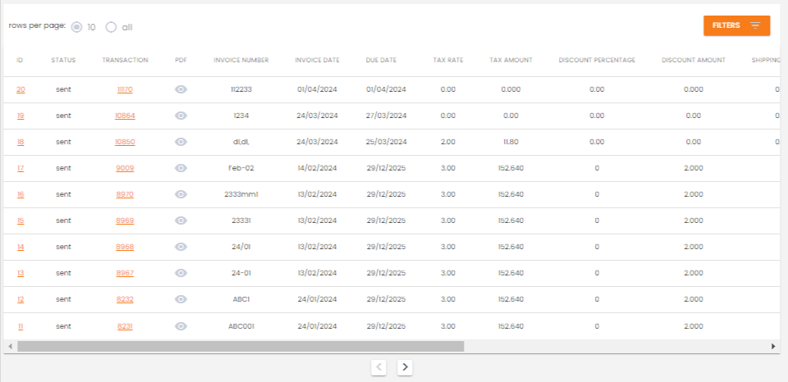Click tax rate 2.00 cell

tap(448, 142)
